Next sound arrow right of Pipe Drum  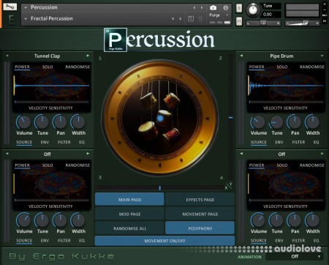(x=322, y=56)
